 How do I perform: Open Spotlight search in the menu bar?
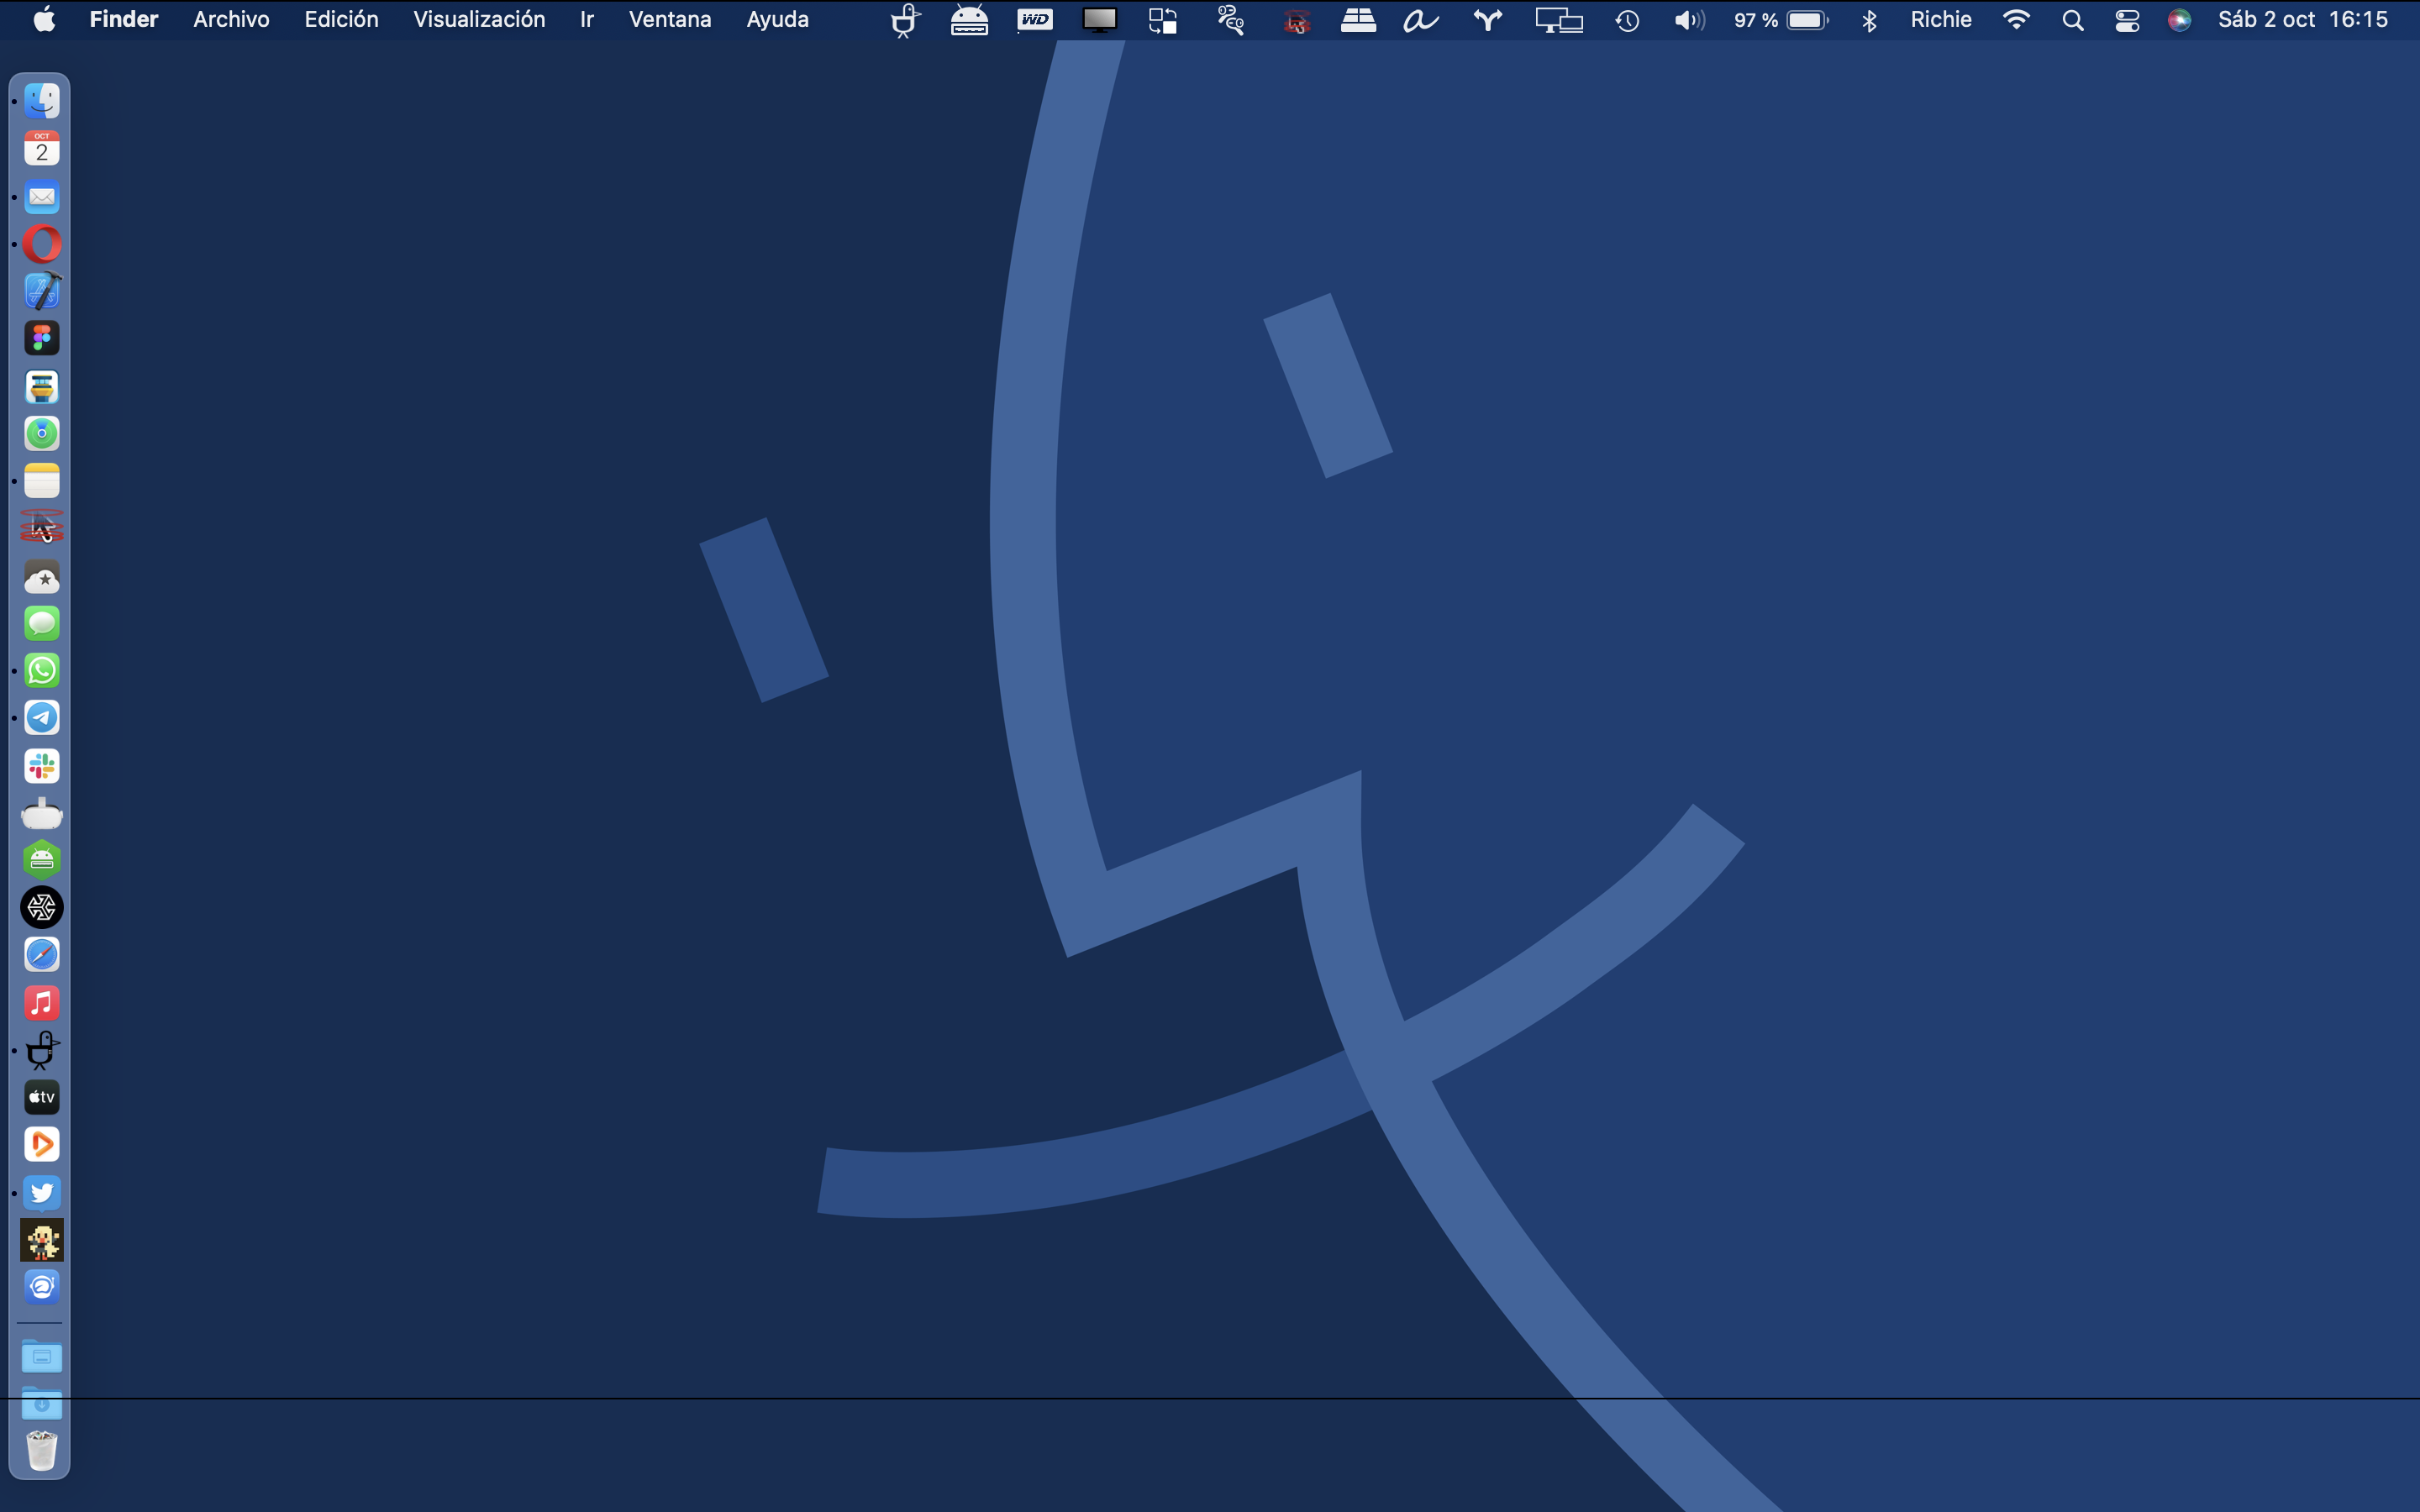pos(2072,19)
